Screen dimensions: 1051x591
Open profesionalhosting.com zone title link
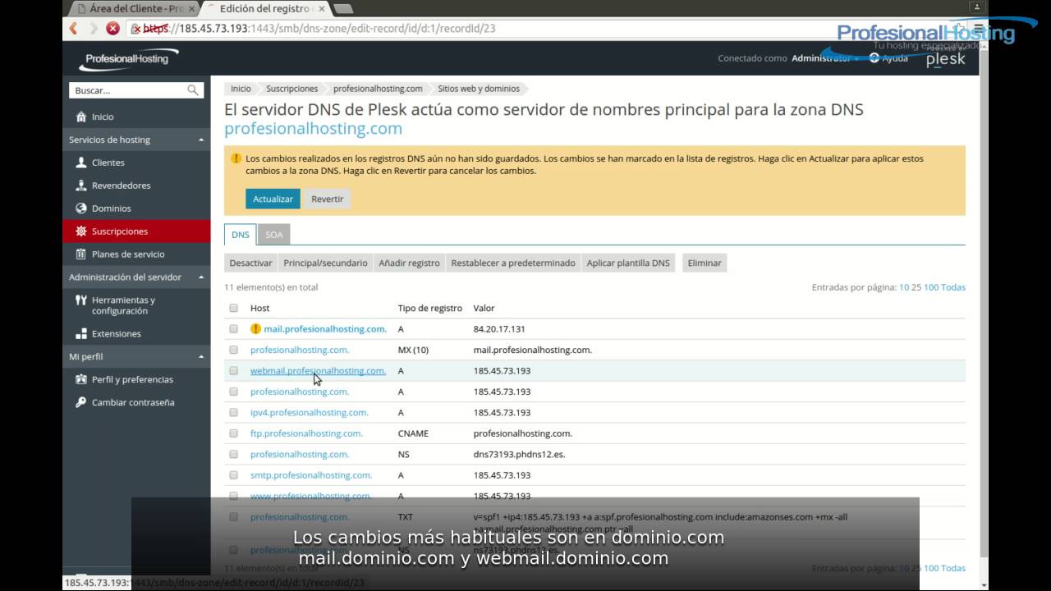click(x=313, y=129)
